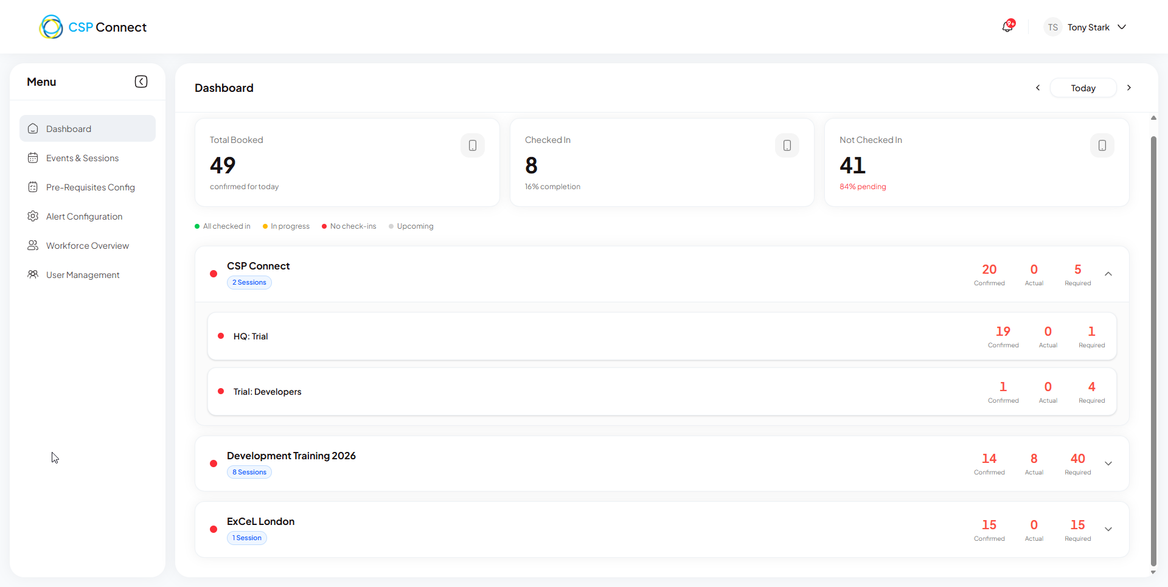Image resolution: width=1168 pixels, height=587 pixels.
Task: Click the Pre-Requisites Config icon
Action: pyautogui.click(x=33, y=187)
